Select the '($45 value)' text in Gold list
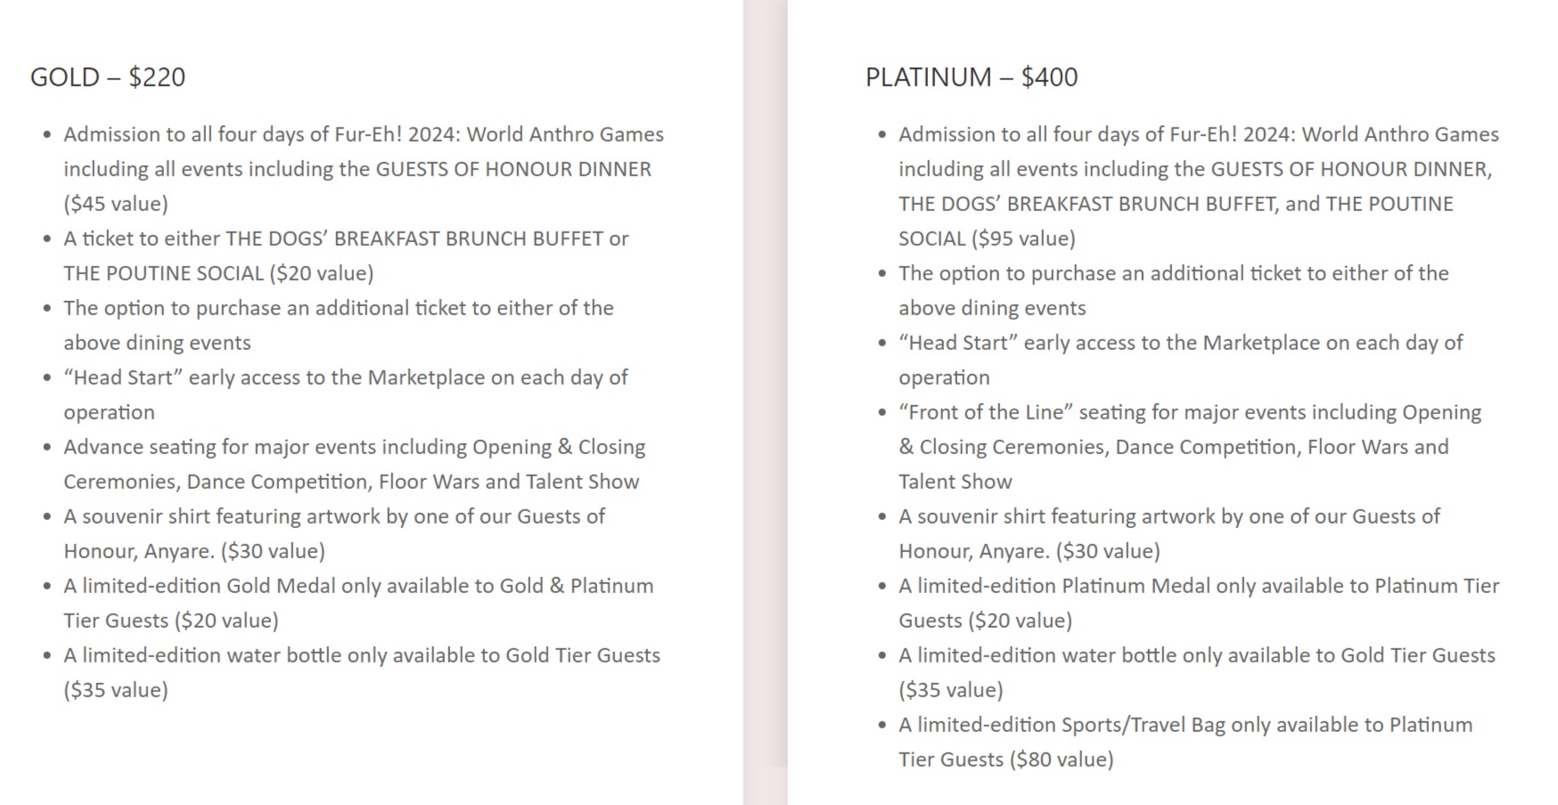 click(x=116, y=204)
